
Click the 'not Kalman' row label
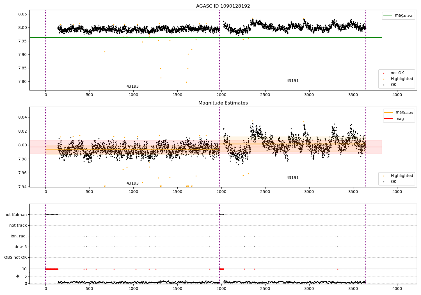(x=16, y=215)
